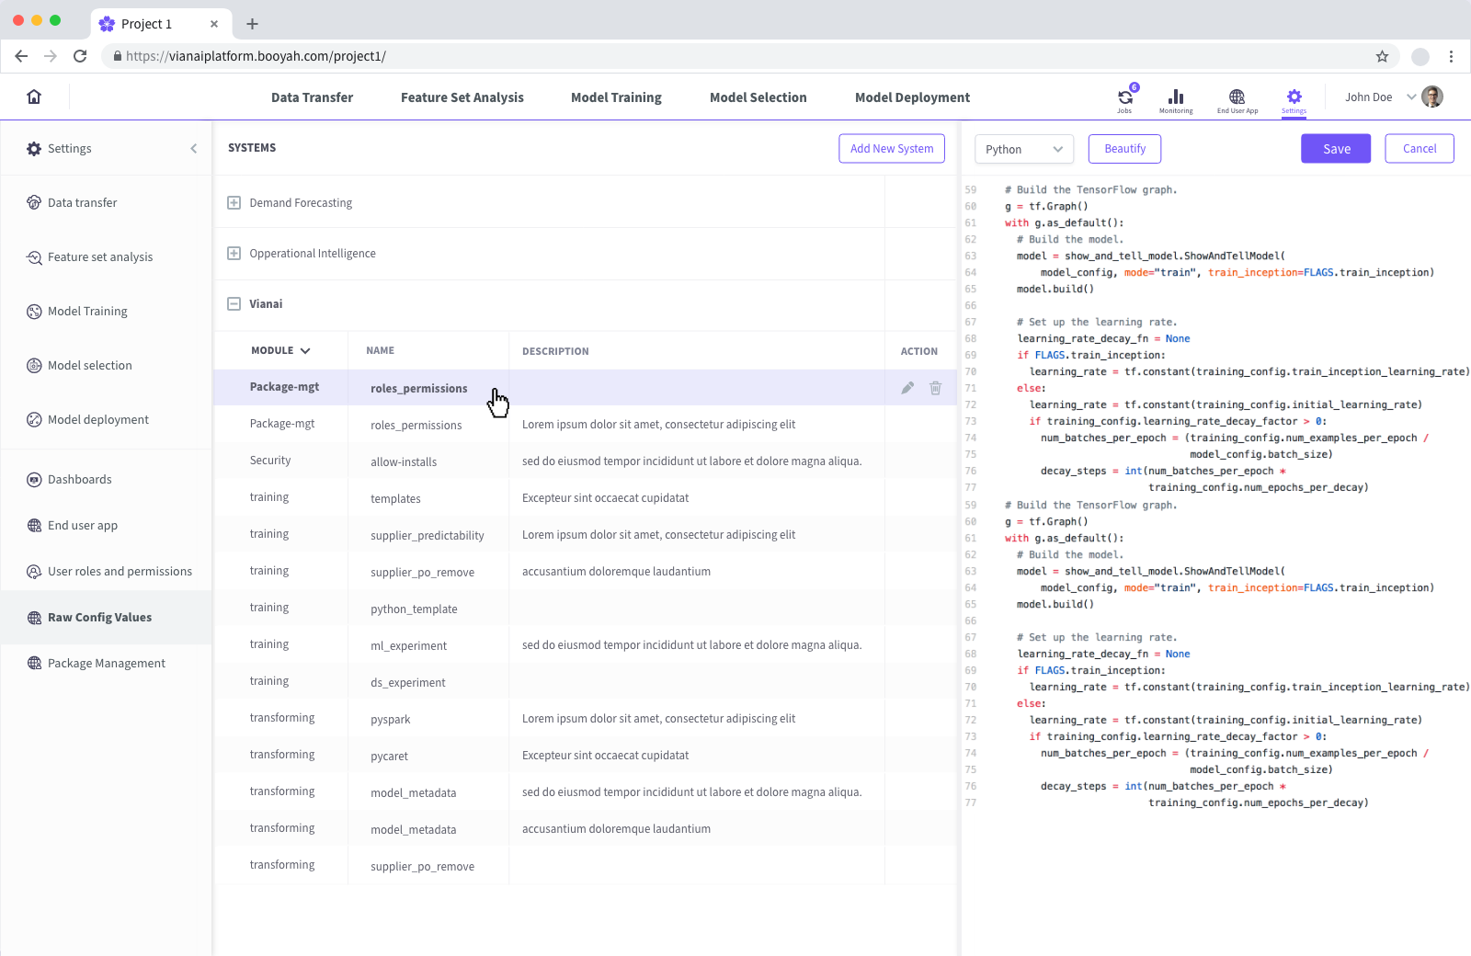Image resolution: width=1471 pixels, height=956 pixels.
Task: Delete roles_permissions via trash icon
Action: point(935,387)
